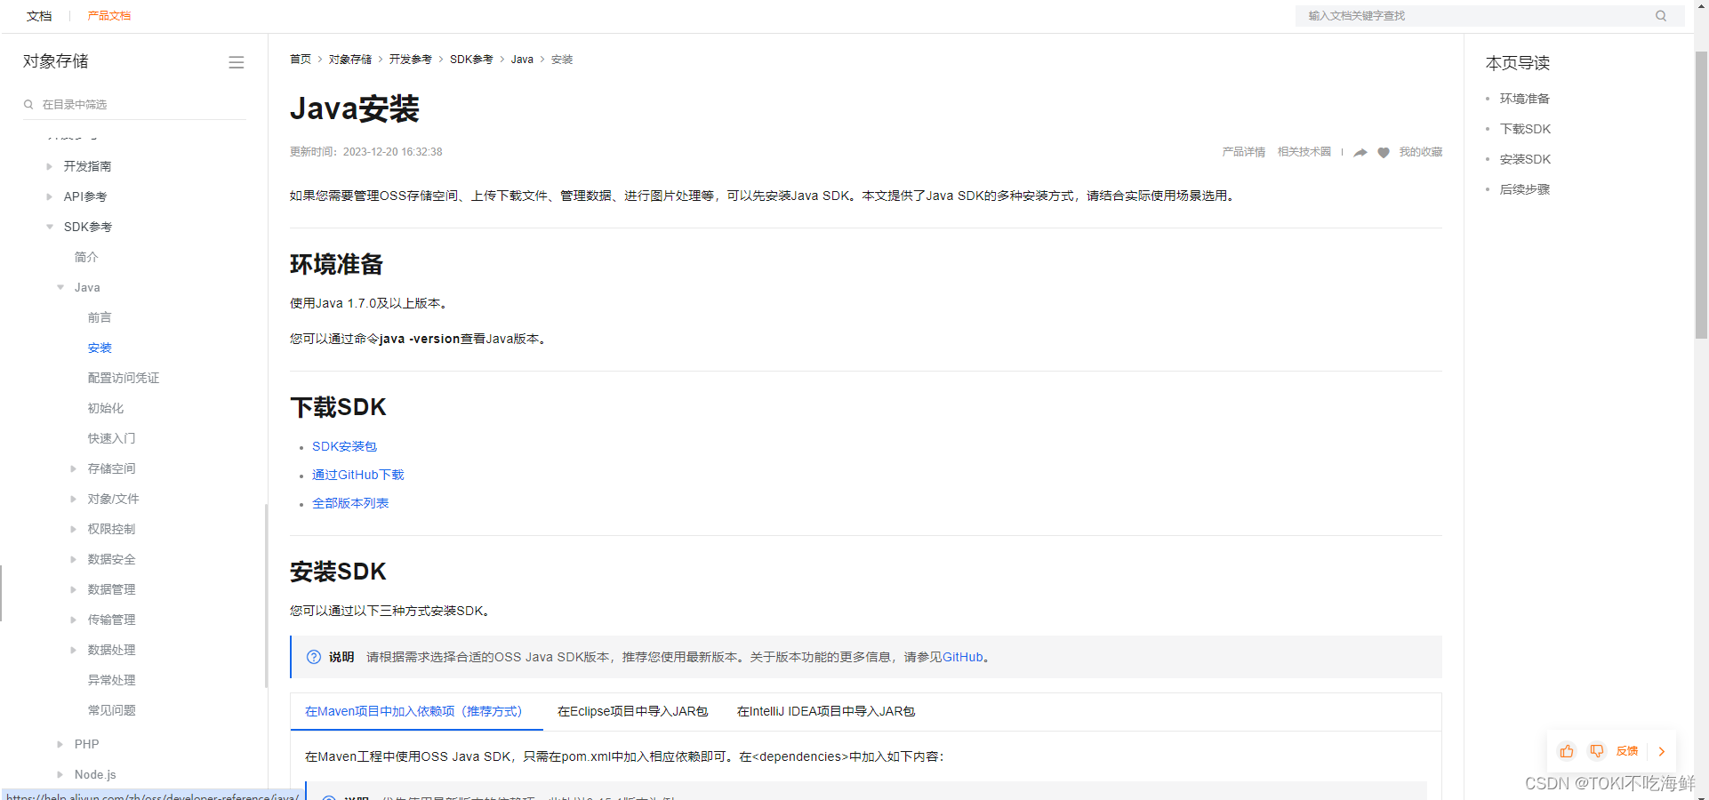Viewport: 1709px width, 800px height.
Task: Click the filter search icon in sidebar
Action: (28, 105)
